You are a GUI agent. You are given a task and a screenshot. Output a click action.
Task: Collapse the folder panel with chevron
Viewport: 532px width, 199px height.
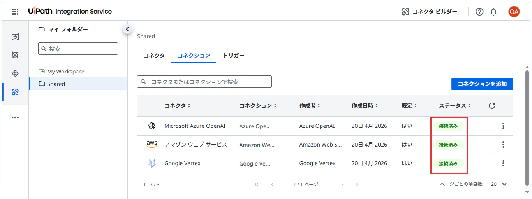(127, 29)
